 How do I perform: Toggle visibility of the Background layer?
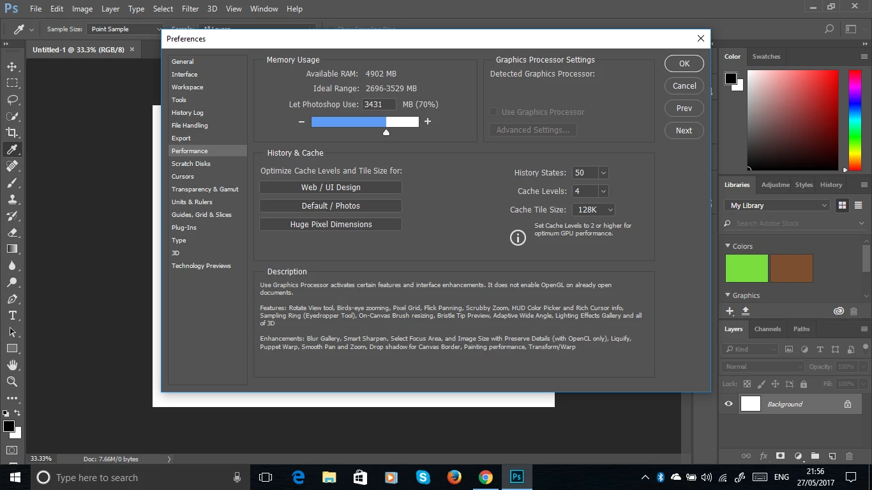point(728,404)
